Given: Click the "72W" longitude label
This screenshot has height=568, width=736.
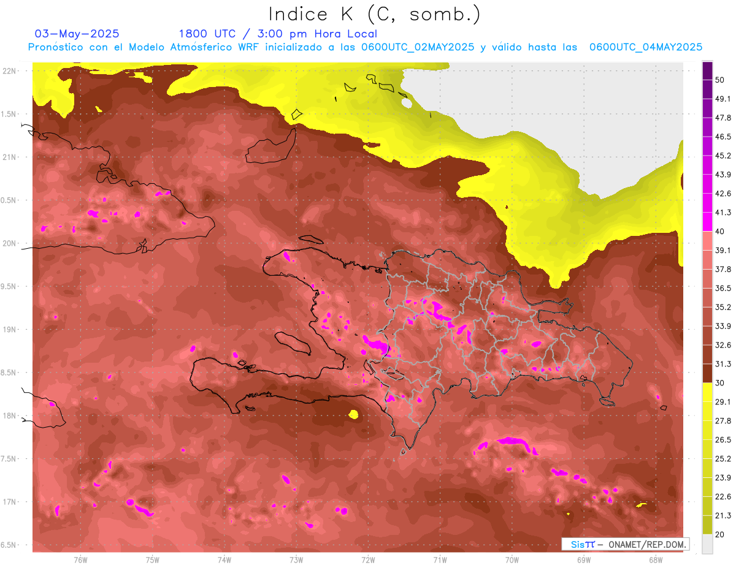Looking at the screenshot, I should [x=368, y=559].
